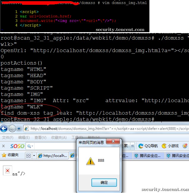Image resolution: width=189 pixels, height=193 pixels.
Task: Open the 编辑(E) menu
Action: tap(24, 137)
